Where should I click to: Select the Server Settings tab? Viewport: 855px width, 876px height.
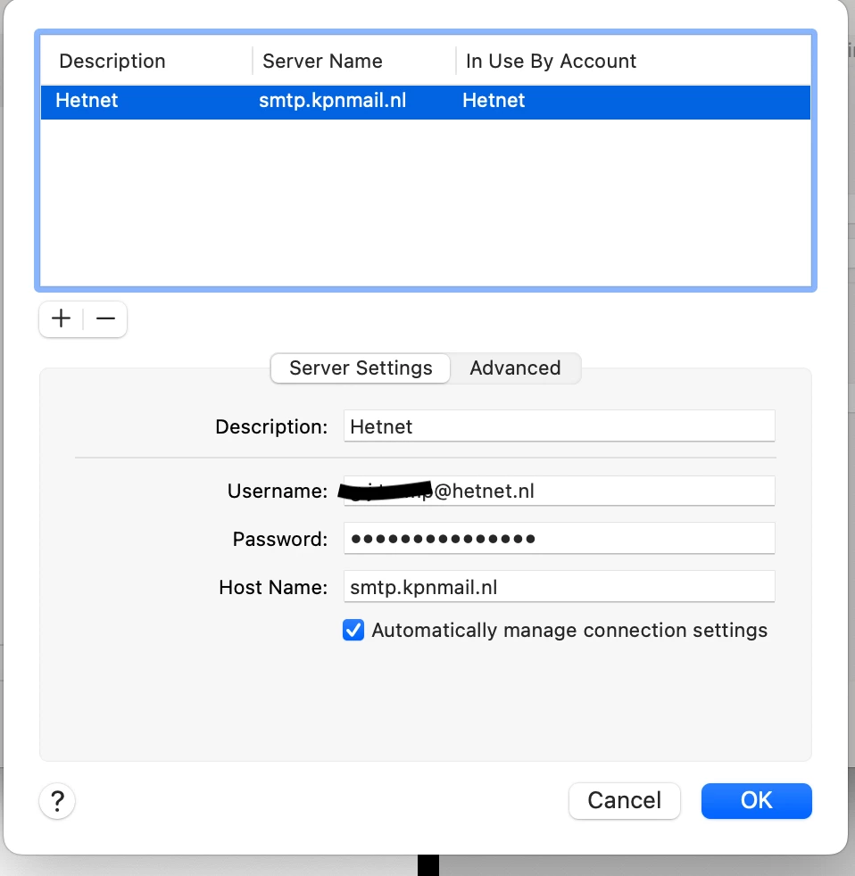[361, 368]
